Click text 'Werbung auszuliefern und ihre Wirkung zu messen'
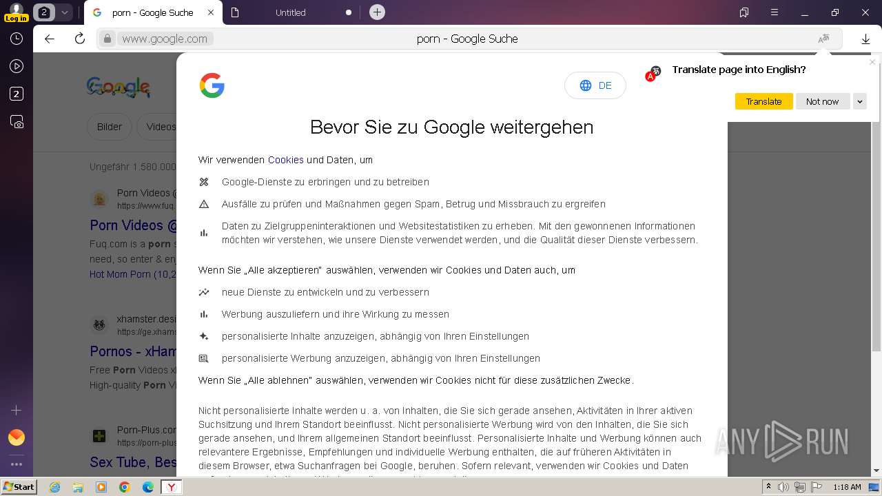882x496 pixels. click(x=336, y=314)
